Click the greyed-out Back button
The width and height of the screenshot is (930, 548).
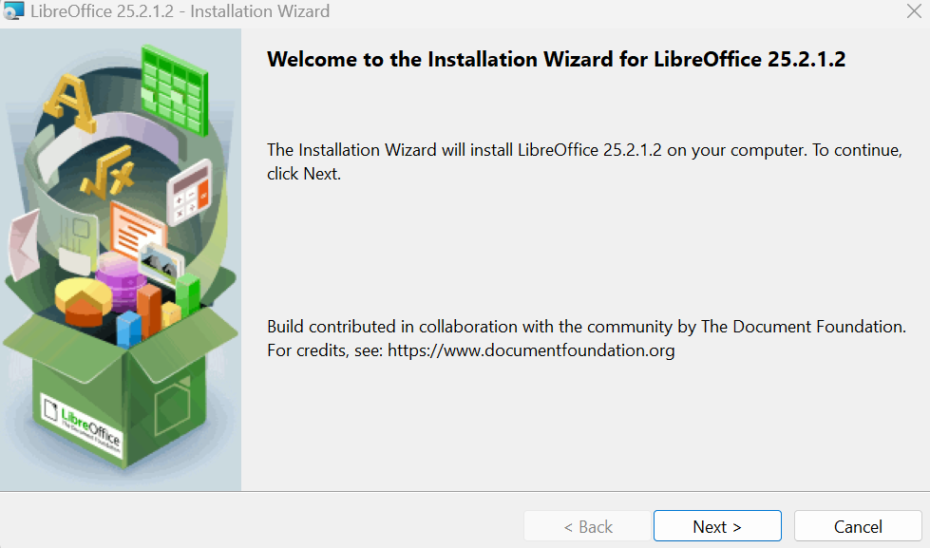point(588,526)
